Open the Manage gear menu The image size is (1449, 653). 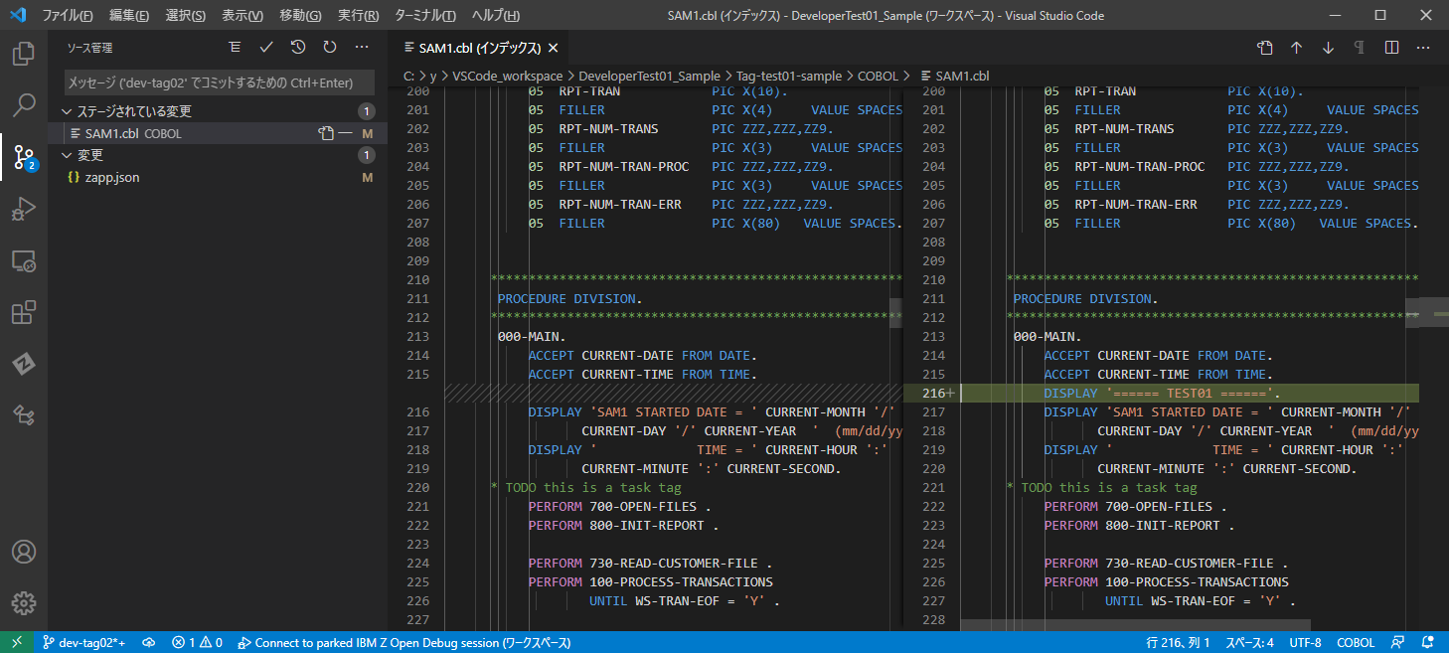tap(24, 603)
